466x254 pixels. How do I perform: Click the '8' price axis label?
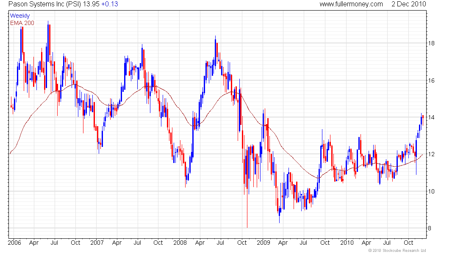[x=430, y=229]
